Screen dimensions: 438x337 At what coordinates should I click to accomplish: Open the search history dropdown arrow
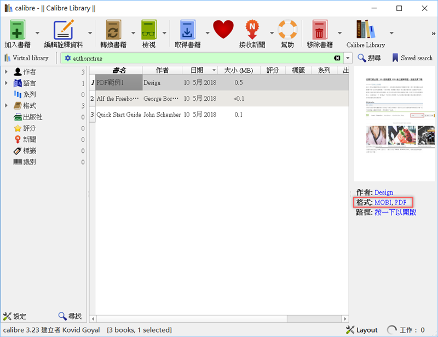point(348,58)
